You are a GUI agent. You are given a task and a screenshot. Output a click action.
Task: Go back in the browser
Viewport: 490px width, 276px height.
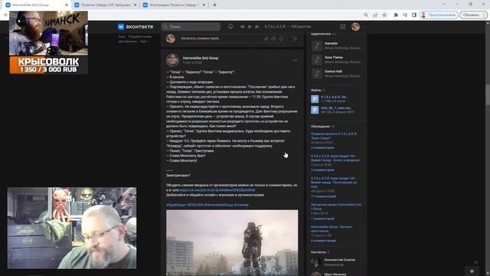coord(6,15)
